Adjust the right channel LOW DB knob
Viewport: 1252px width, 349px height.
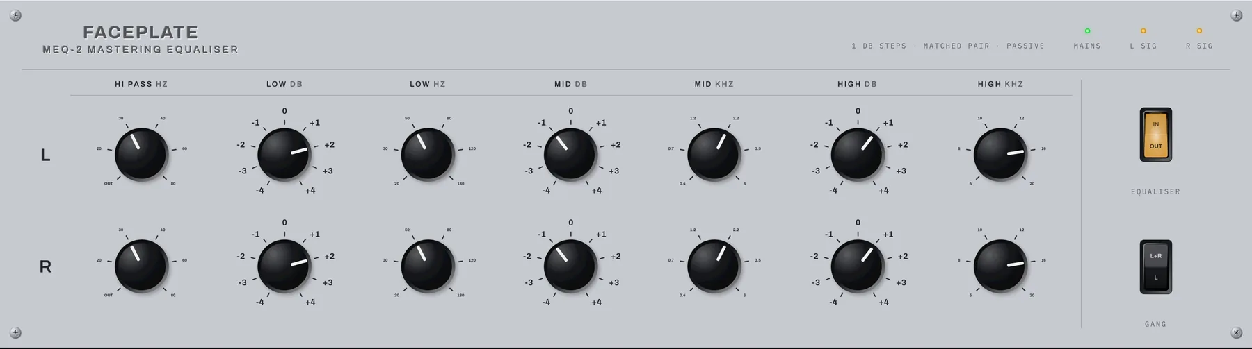tap(284, 266)
